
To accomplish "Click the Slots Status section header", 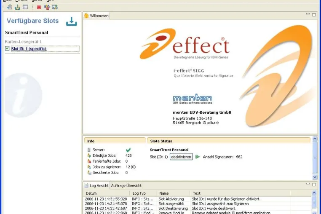I will [228, 141].
